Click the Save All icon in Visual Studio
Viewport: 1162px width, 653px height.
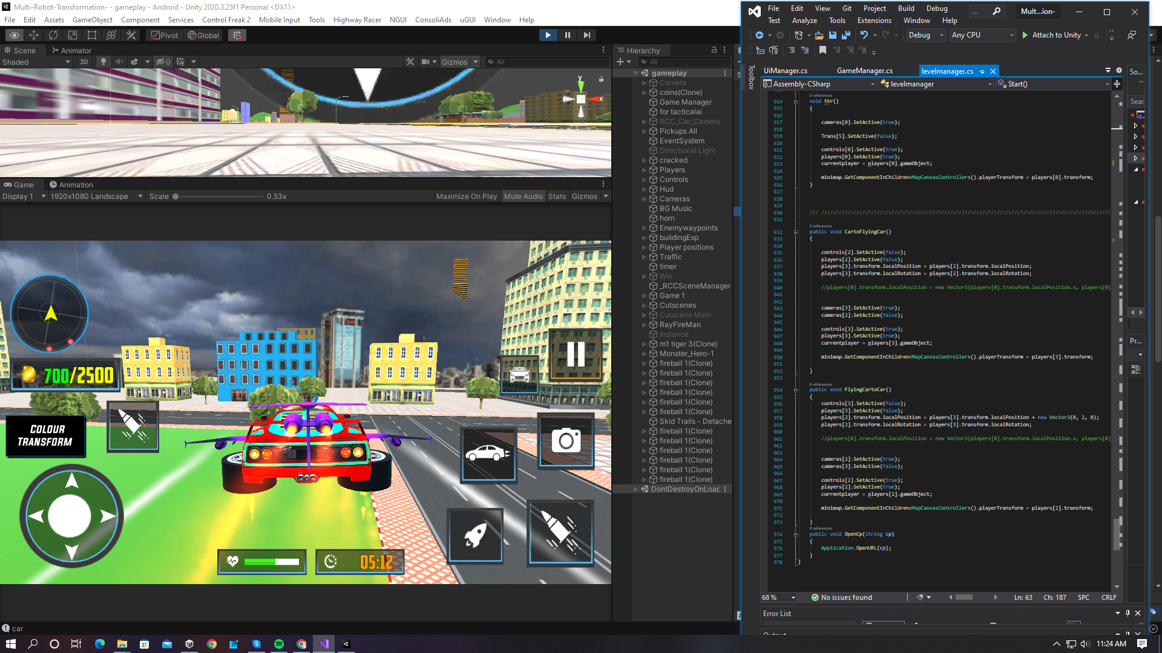(845, 35)
